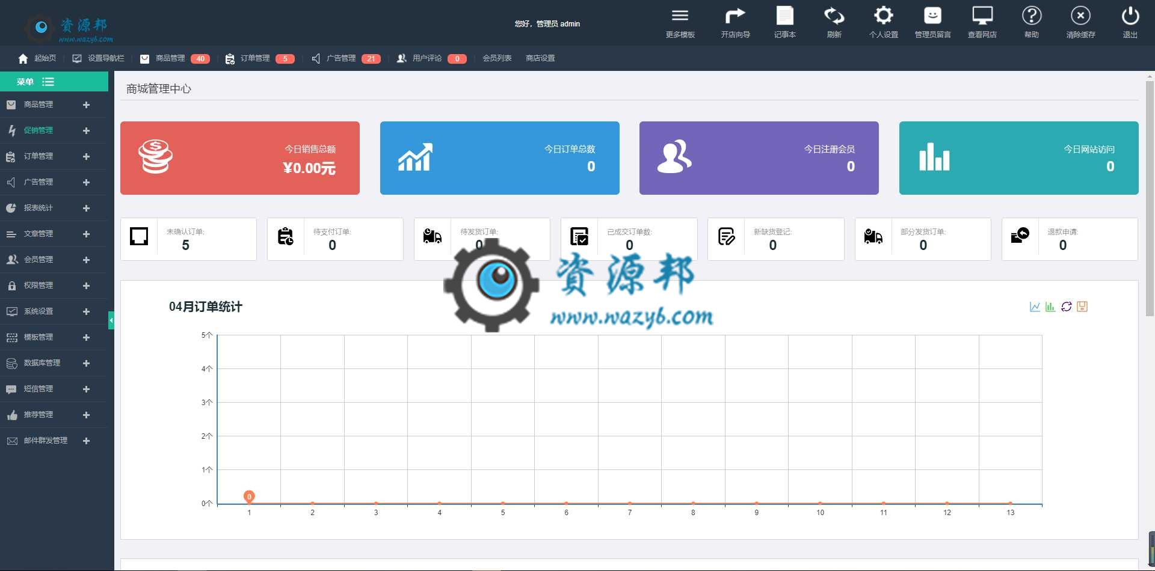Expand 广告管理 sidebar plus
The image size is (1155, 571).
coord(86,182)
